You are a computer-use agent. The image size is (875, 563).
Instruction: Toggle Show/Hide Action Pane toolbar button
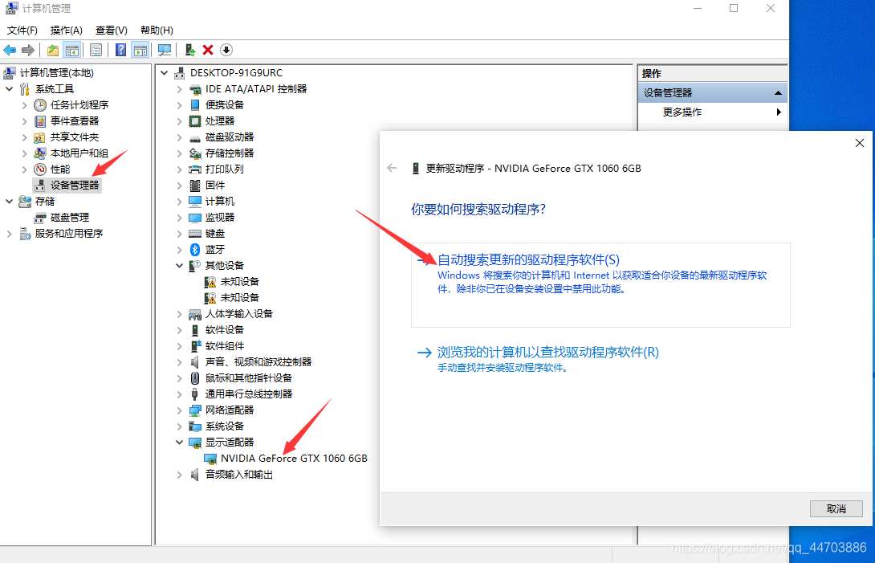pyautogui.click(x=140, y=51)
